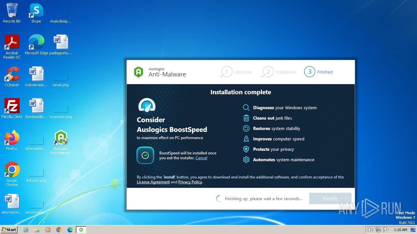Click the Protects privacy shield icon
417x234 pixels.
tap(246, 149)
